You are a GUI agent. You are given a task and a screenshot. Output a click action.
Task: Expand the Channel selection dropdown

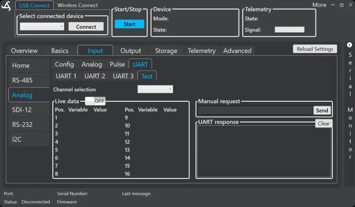click(155, 89)
